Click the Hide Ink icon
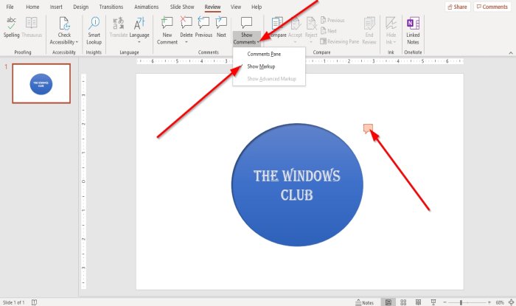The height and width of the screenshot is (306, 516). (x=391, y=24)
